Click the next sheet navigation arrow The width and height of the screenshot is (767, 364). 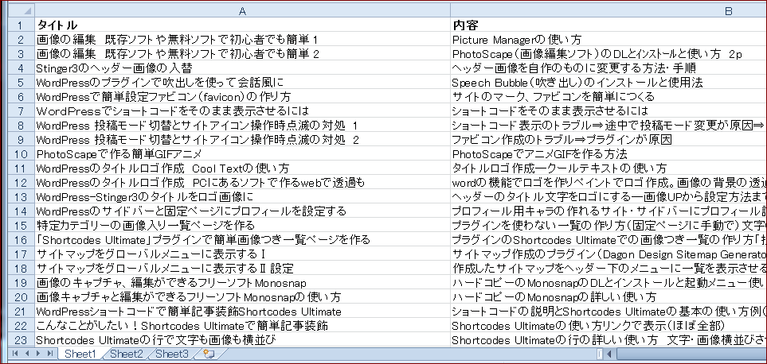(x=38, y=353)
